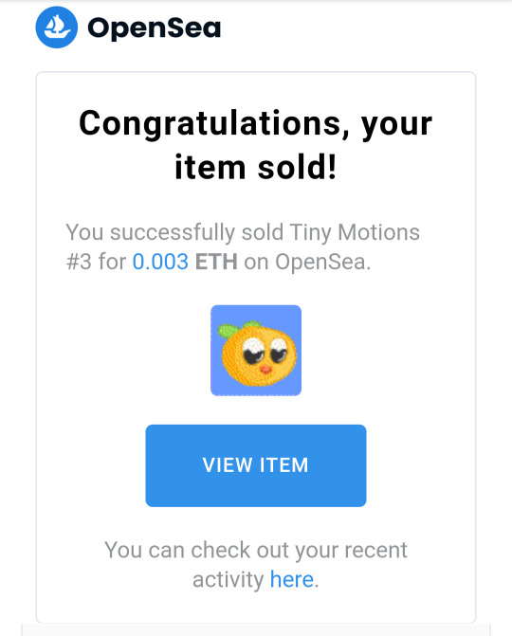Click the 0.003 price link
Screen dimensions: 512x636
point(160,262)
